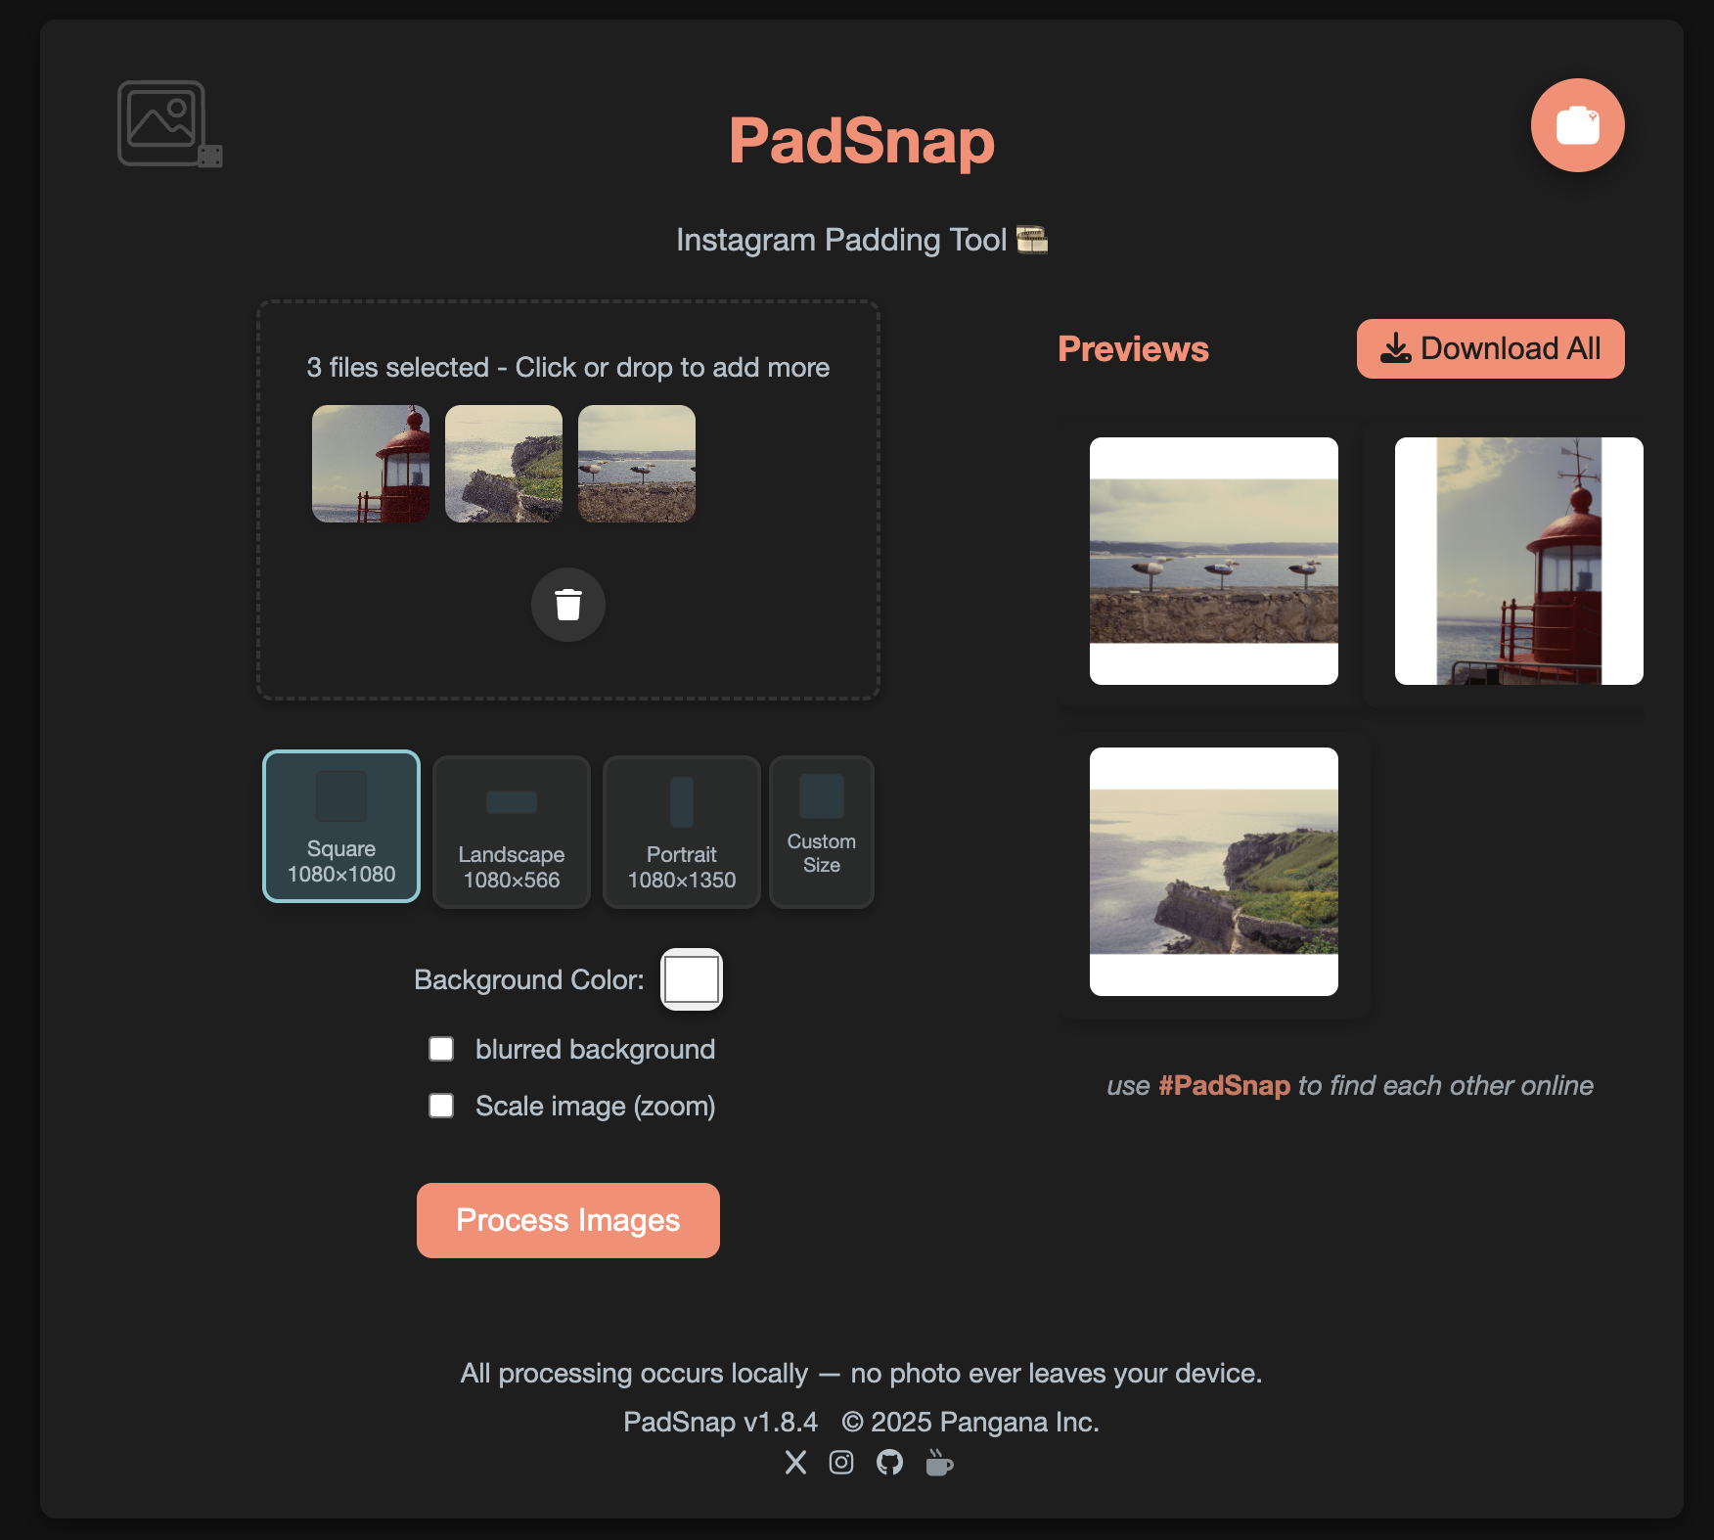Click '3 files selected' drop zone text
Screen dimensions: 1714x1540
568,367
